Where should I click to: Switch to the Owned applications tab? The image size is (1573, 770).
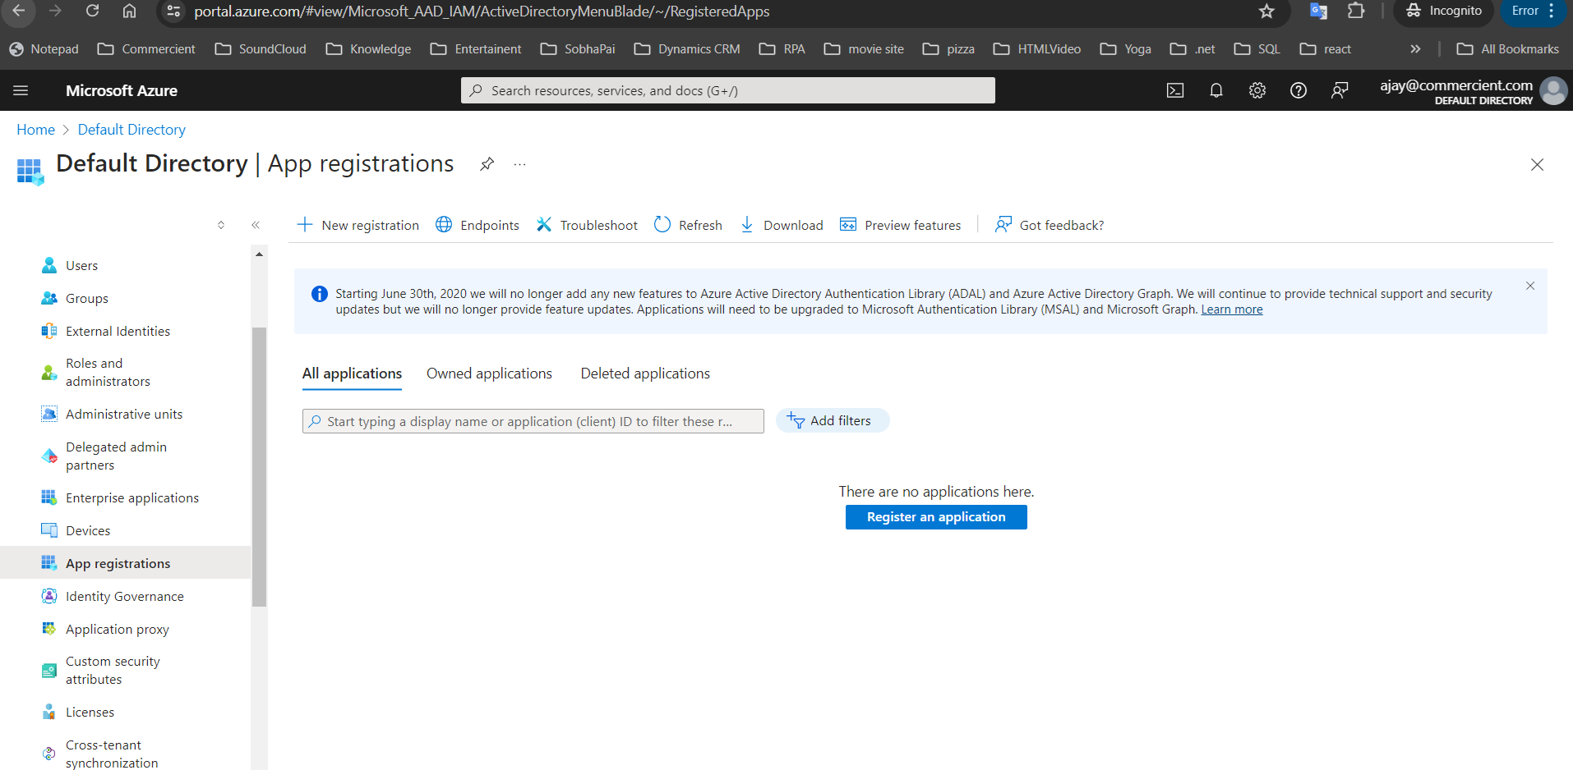489,374
